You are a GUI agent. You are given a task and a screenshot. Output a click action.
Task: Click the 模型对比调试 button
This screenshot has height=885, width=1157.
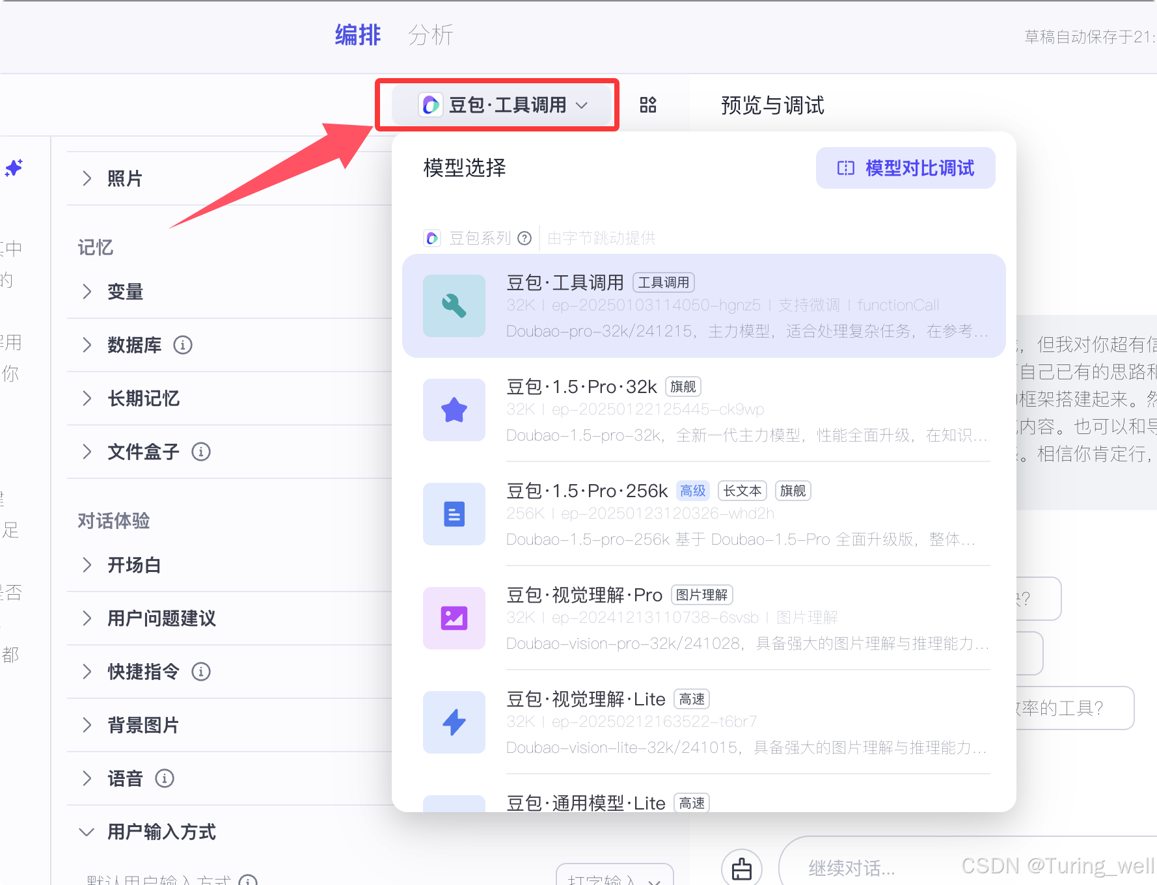click(x=905, y=168)
